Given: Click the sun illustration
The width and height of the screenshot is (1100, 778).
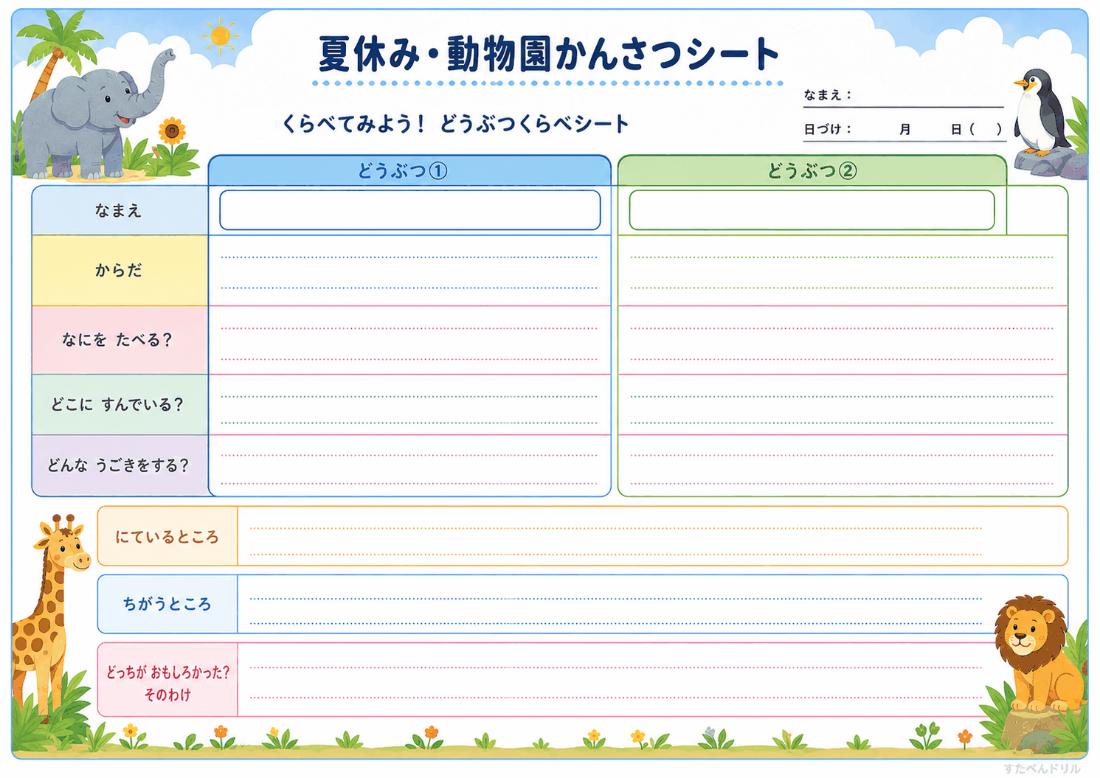Looking at the screenshot, I should (220, 36).
